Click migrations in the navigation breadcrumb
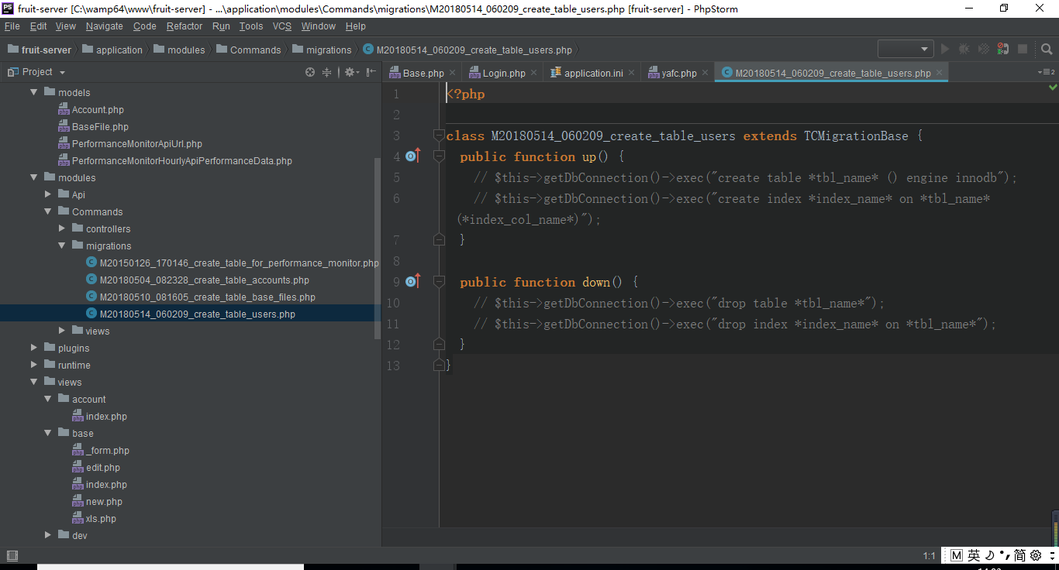Viewport: 1059px width, 570px height. click(322, 50)
